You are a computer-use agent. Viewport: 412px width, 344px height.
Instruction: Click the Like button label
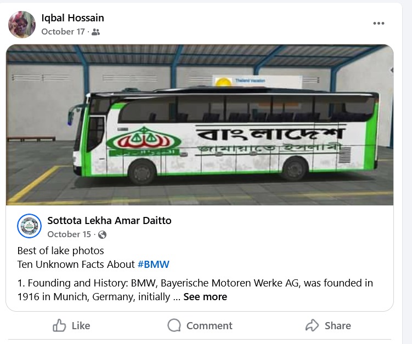click(x=81, y=325)
